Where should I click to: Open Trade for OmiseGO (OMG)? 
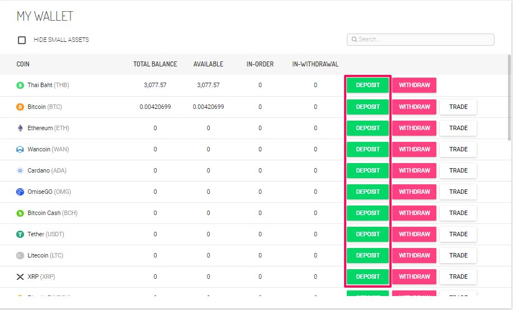coord(458,192)
